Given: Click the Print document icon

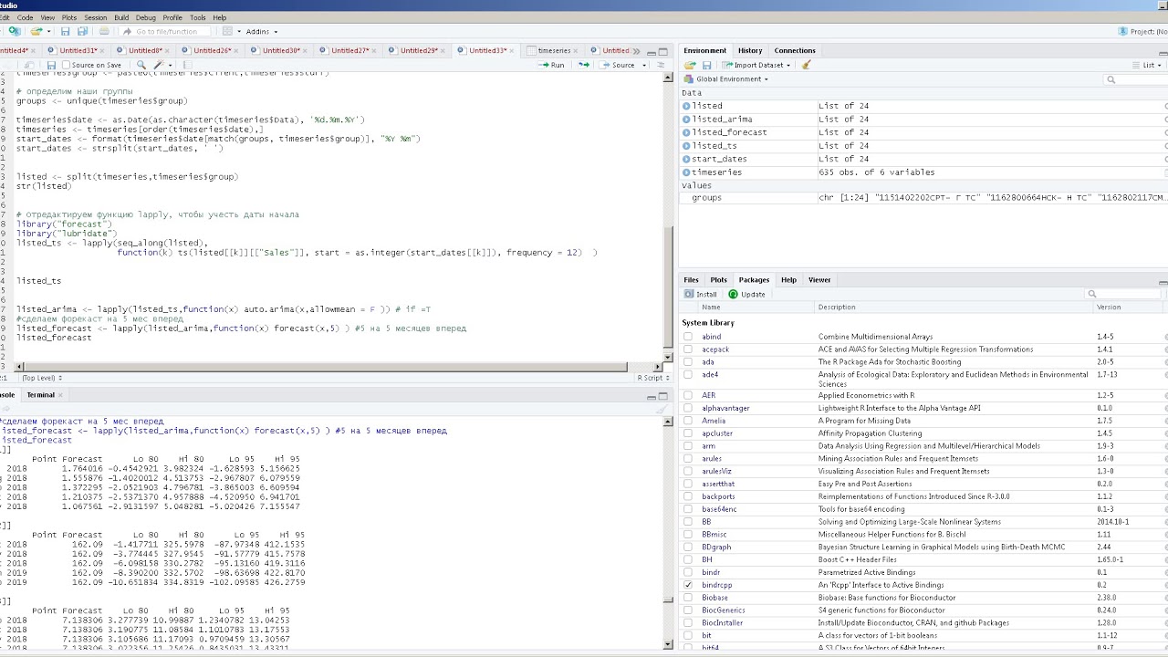Looking at the screenshot, I should 104,31.
